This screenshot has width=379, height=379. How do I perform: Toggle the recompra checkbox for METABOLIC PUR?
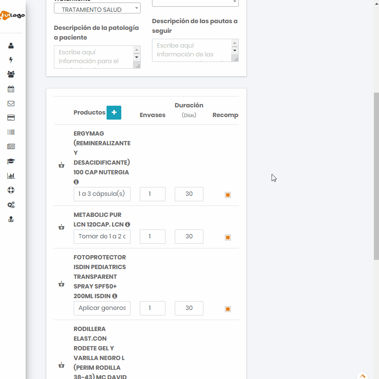pyautogui.click(x=228, y=238)
